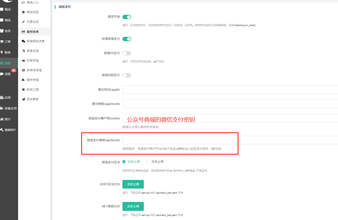Open 多媒体管理 in the sidebar

(x=34, y=70)
